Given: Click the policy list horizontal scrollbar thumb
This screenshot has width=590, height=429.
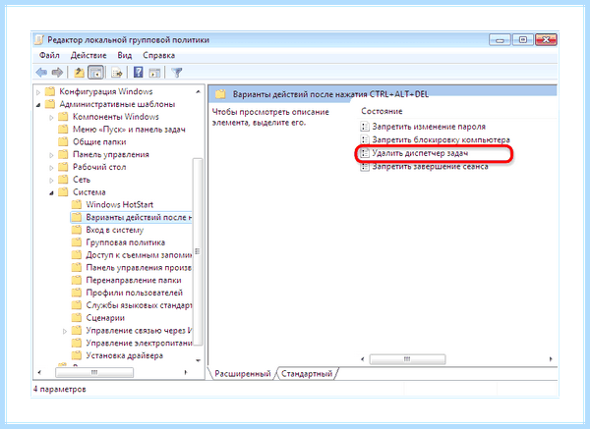Looking at the screenshot, I should (407, 359).
